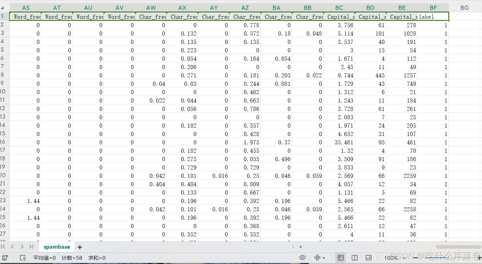Click Char_frec header cell in column AZ
482x264 pixels.
pyautogui.click(x=245, y=16)
